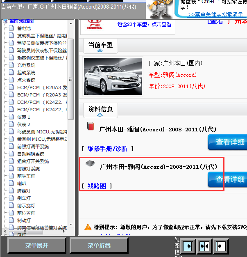Image resolution: width=247 pixels, height=257 pixels.
Task: Click the page icon beside 起动系统
Action: coord(11,72)
